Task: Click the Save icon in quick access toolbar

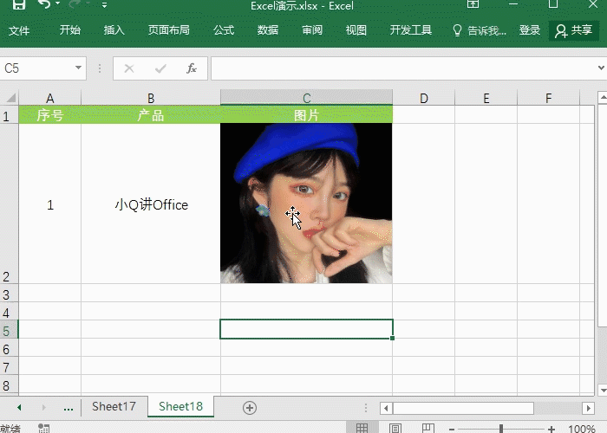Action: click(19, 4)
